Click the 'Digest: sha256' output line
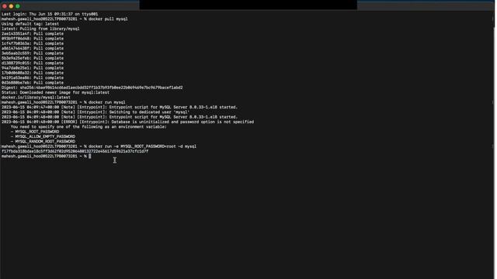The height and width of the screenshot is (279, 497). [92, 88]
